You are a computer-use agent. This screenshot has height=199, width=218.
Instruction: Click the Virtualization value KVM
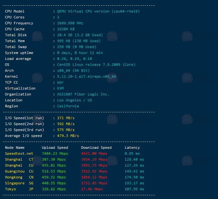pos(60,88)
